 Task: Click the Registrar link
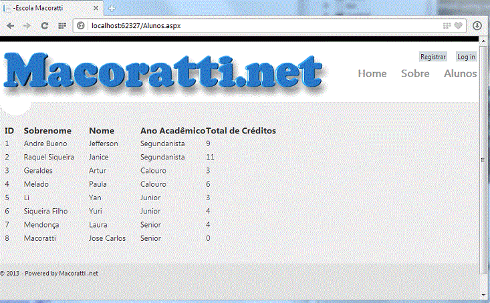tap(433, 57)
